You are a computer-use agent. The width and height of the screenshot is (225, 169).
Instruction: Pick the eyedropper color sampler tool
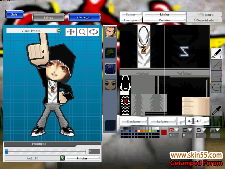click(x=217, y=110)
